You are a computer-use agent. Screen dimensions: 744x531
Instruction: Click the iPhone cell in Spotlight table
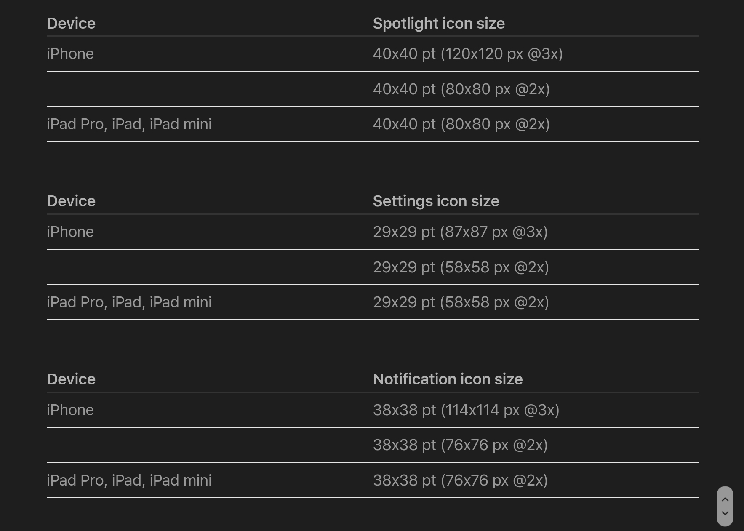pos(70,54)
